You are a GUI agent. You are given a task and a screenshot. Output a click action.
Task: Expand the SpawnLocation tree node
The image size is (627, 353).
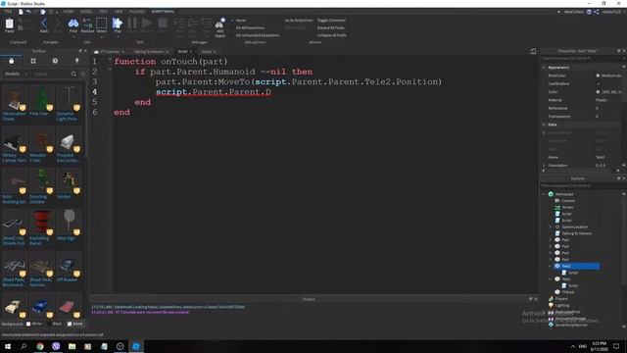coord(551,227)
